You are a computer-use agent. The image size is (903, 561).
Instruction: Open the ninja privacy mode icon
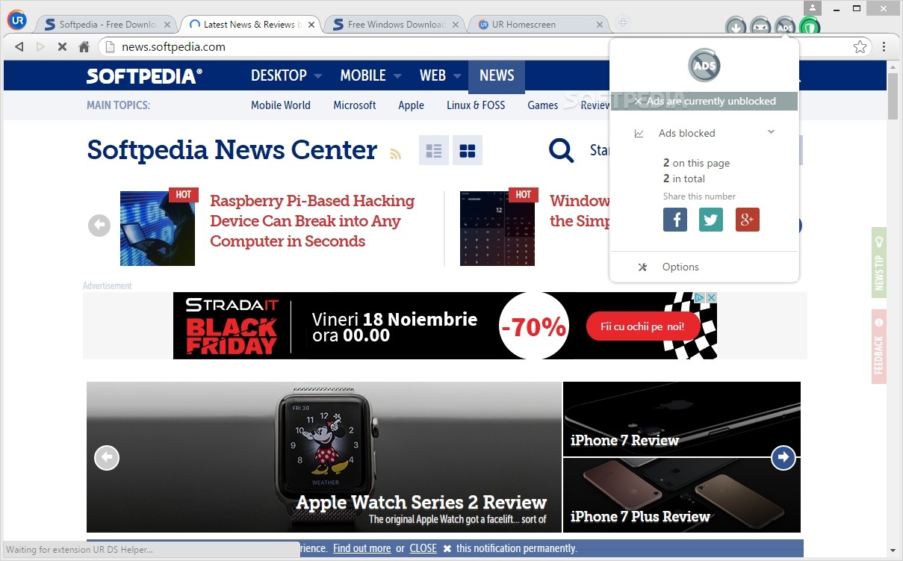[x=760, y=28]
